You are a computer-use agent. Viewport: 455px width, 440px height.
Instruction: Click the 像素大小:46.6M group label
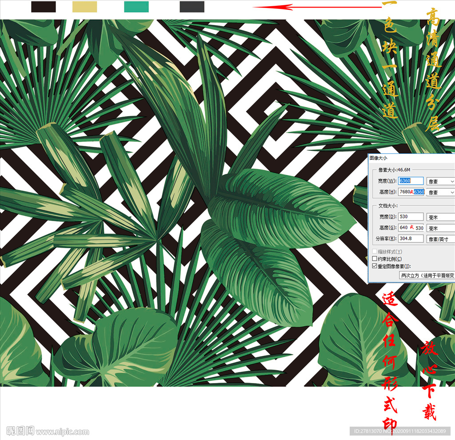pyautogui.click(x=395, y=170)
